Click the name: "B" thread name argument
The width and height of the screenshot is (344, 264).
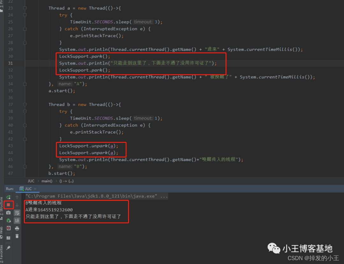click(x=70, y=166)
